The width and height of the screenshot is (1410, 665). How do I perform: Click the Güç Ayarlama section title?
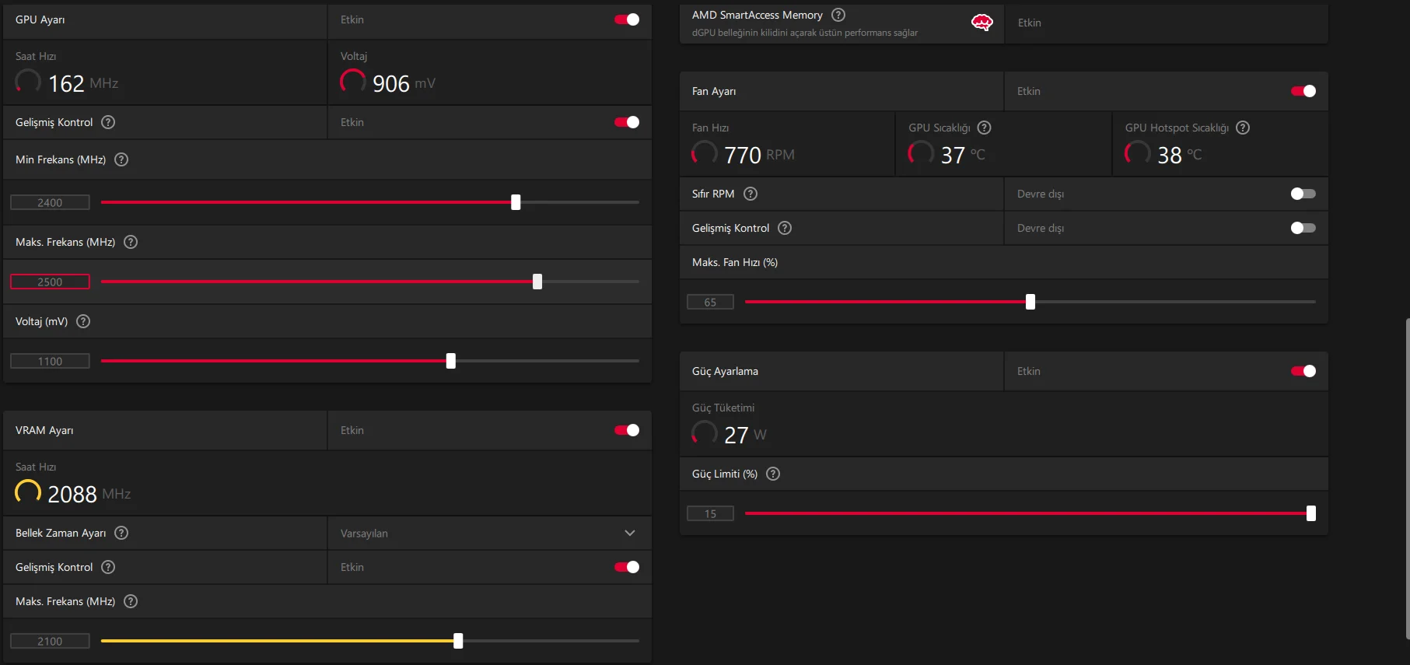(725, 371)
